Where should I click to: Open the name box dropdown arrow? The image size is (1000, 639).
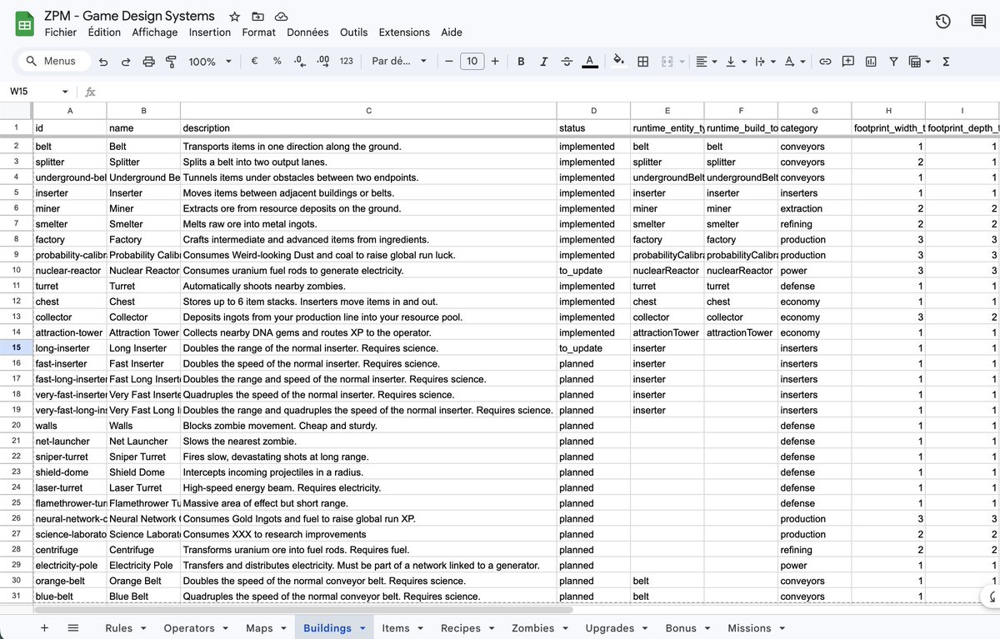(65, 92)
